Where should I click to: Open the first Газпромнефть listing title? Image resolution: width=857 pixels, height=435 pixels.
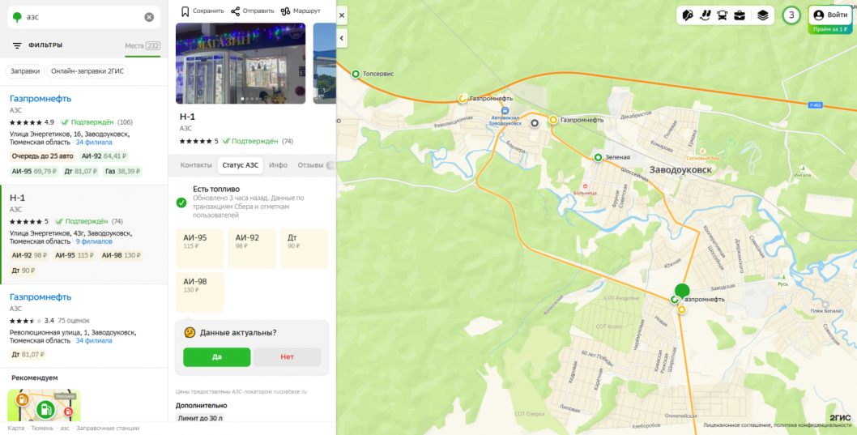click(x=41, y=99)
